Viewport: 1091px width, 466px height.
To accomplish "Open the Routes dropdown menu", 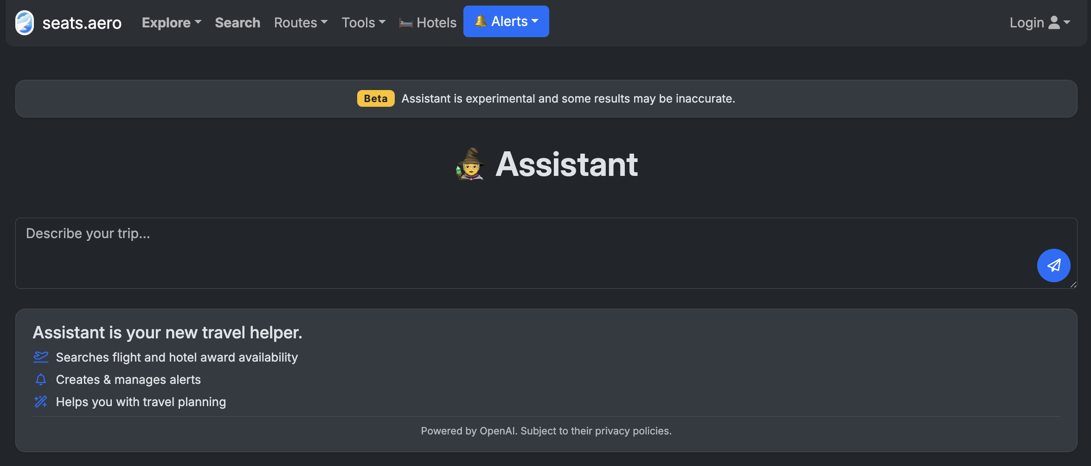I will coord(301,23).
